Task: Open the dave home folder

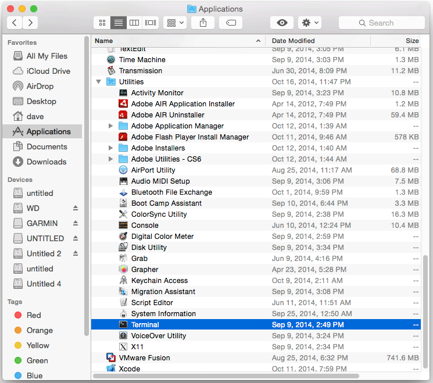Action: tap(42, 117)
